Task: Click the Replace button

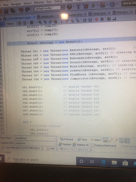Action: (x=65, y=144)
